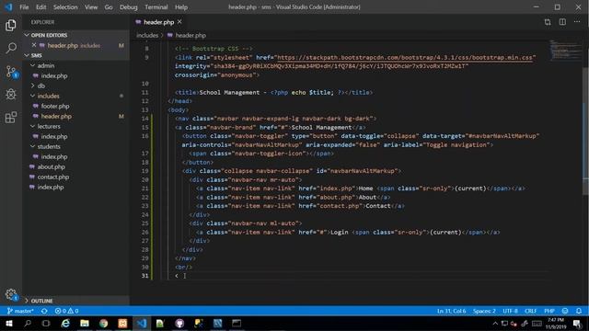Close header.php in Open Editors list
Viewport: 589px width, 331px height.
click(34, 45)
